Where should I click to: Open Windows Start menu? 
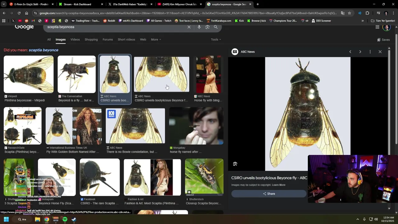pos(6,219)
